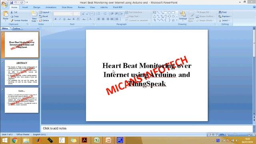Viewport: 256px width, 144px height.
Task: Activate the Format Painter tool
Action: pos(19,20)
